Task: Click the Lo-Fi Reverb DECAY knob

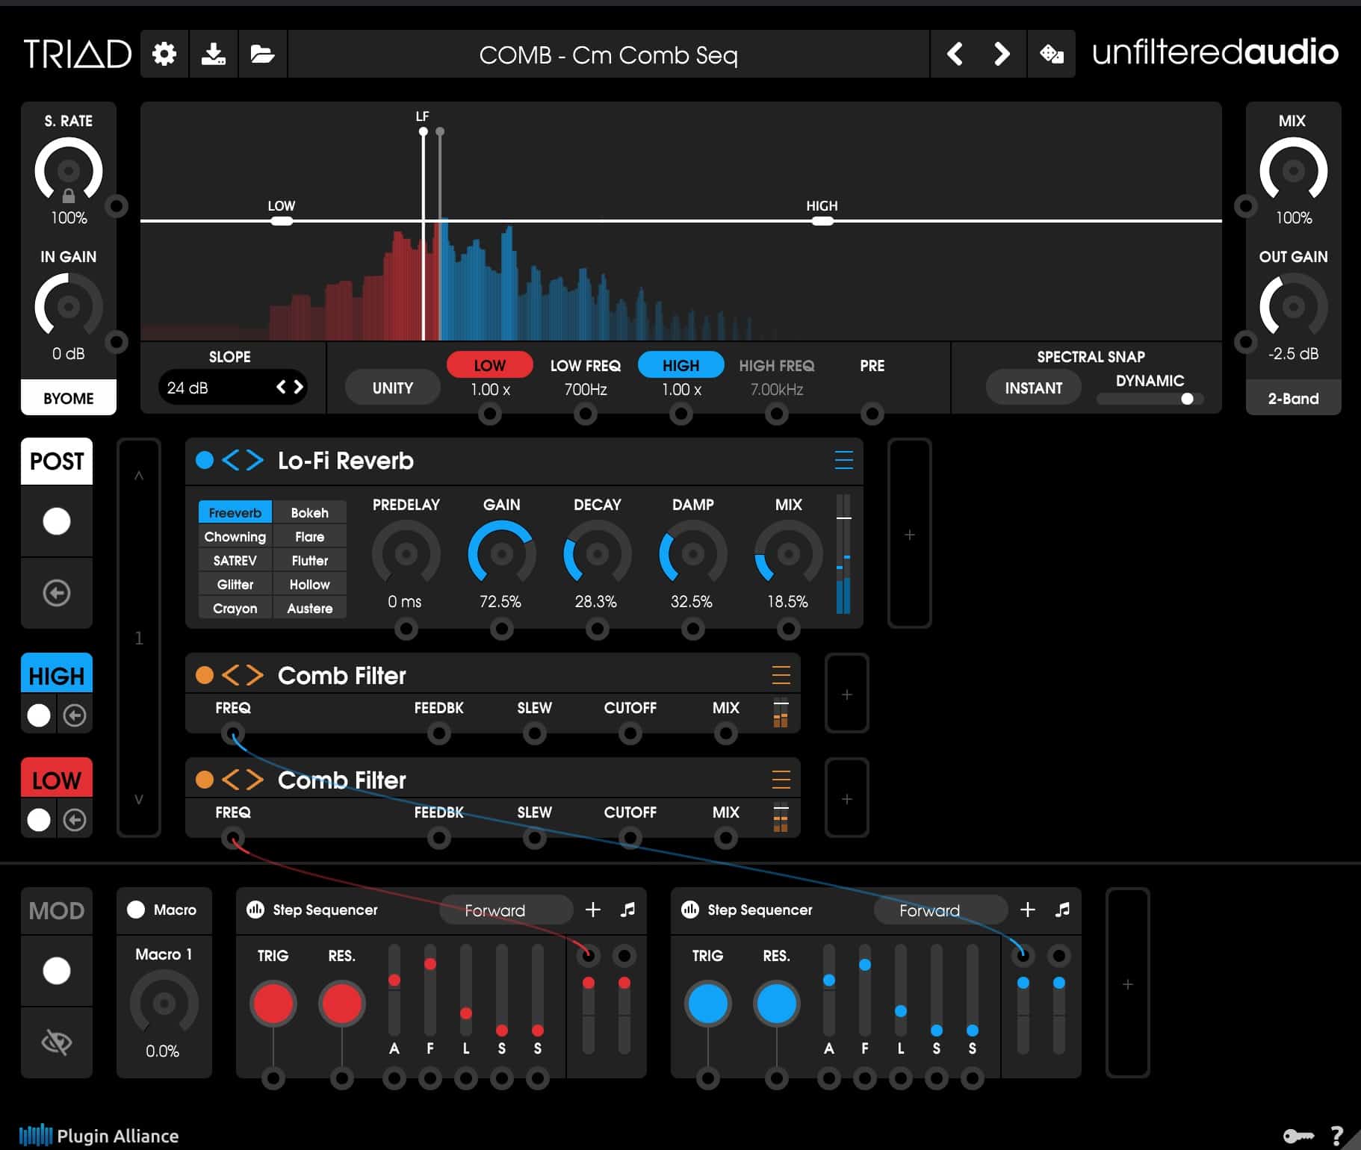Action: coord(597,553)
